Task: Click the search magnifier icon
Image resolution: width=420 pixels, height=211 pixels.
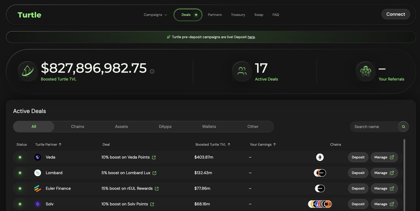Action: click(404, 126)
